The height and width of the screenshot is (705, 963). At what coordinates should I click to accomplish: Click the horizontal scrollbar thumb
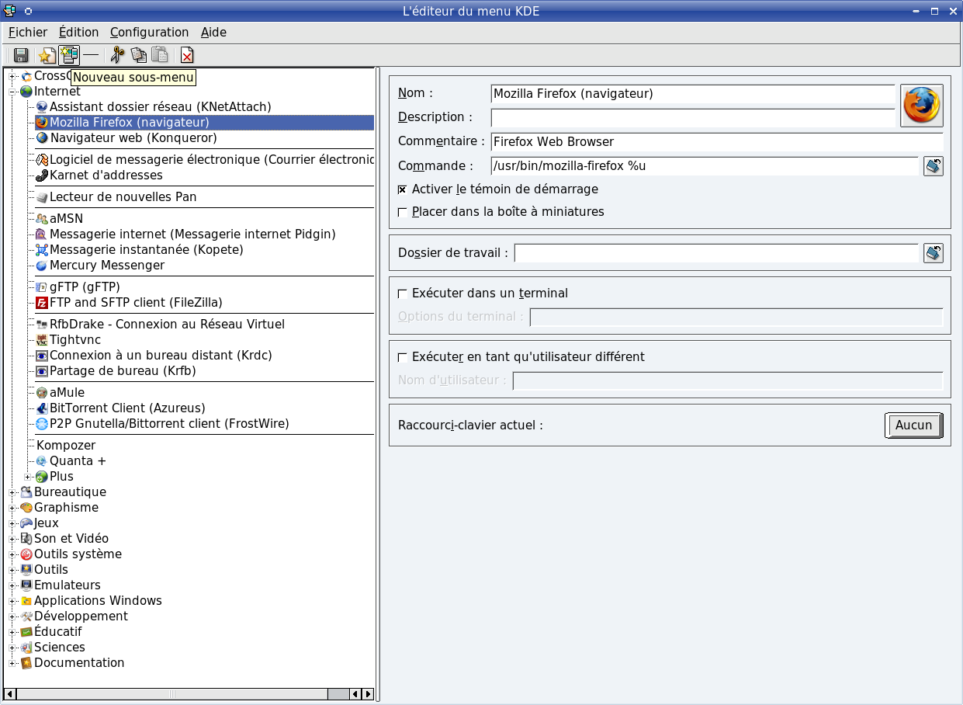coord(172,694)
